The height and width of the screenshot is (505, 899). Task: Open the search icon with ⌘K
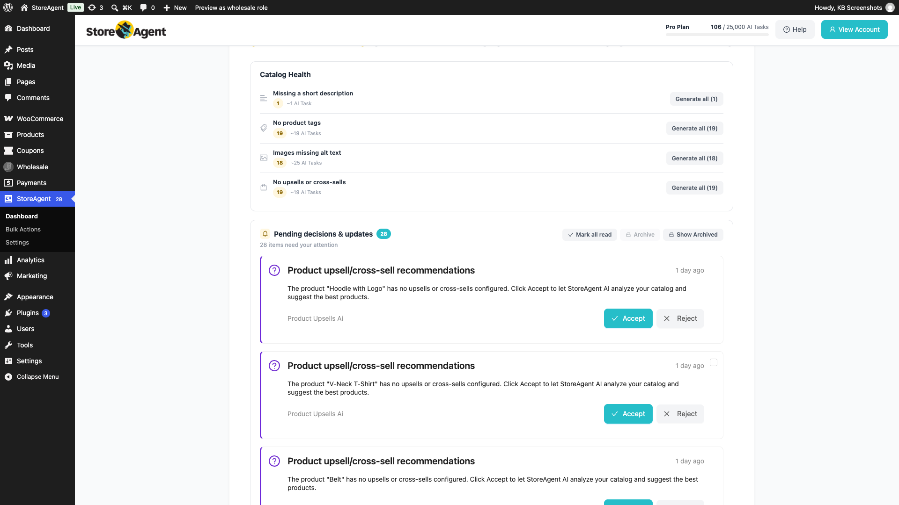(x=121, y=7)
